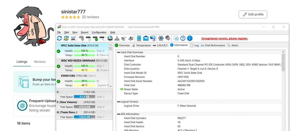The image size is (290, 131).
Task: Click the camera screenshot toolbar icon
Action: pyautogui.click(x=176, y=38)
